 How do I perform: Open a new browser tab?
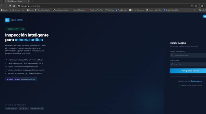coord(32,1)
